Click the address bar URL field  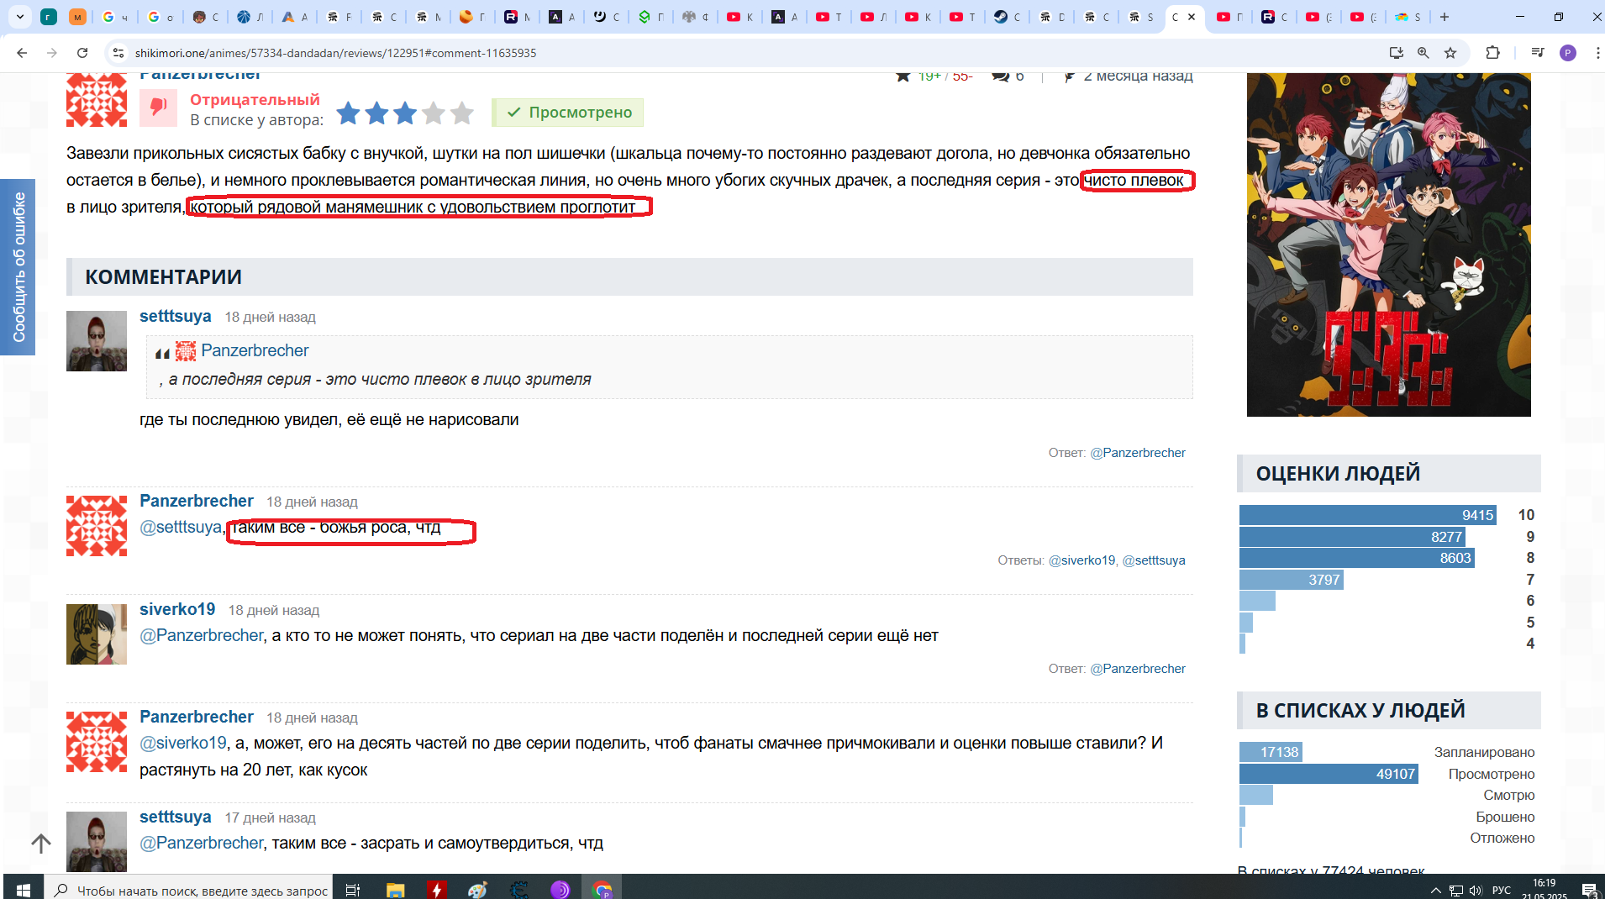click(756, 53)
